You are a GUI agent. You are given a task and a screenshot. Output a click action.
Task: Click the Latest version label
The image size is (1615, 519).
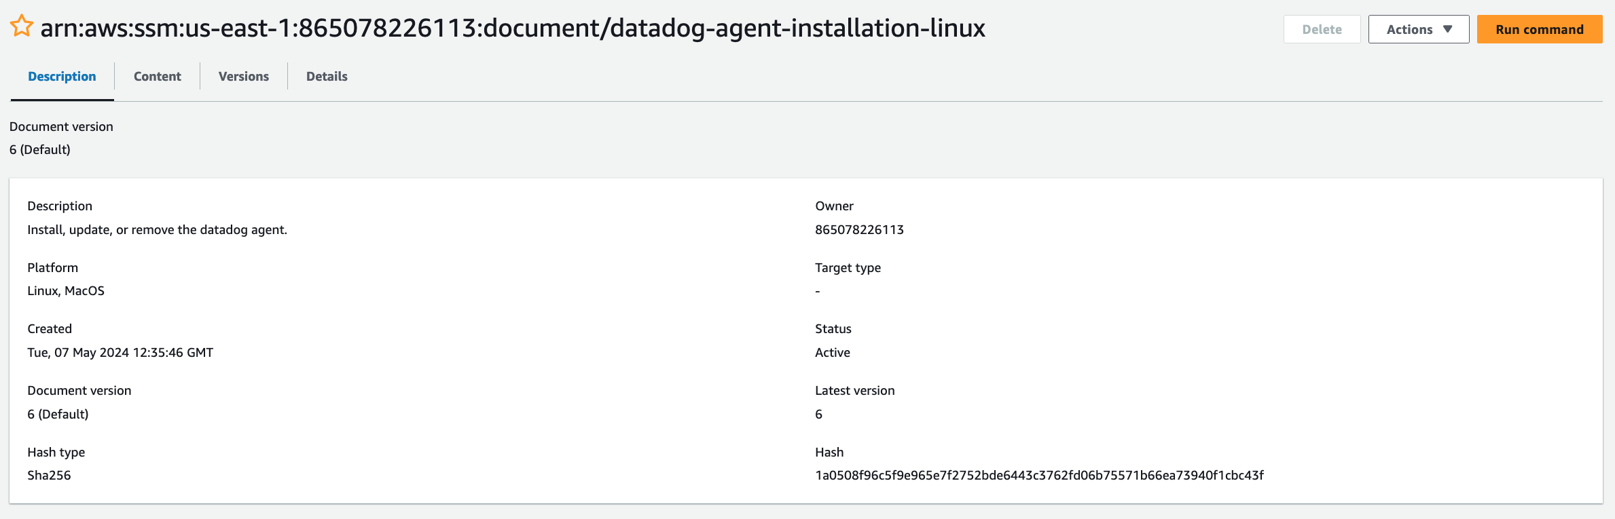(x=854, y=391)
